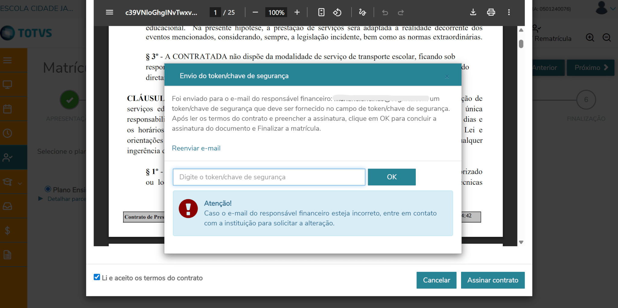Image resolution: width=618 pixels, height=308 pixels.
Task: Click the Rematrícula header label
Action: click(553, 39)
